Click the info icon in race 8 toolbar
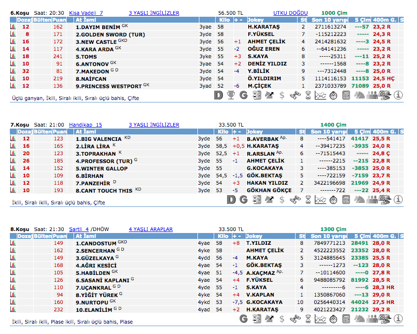Image resolution: width=417 pixels, height=334 pixels. pyautogui.click(x=399, y=319)
